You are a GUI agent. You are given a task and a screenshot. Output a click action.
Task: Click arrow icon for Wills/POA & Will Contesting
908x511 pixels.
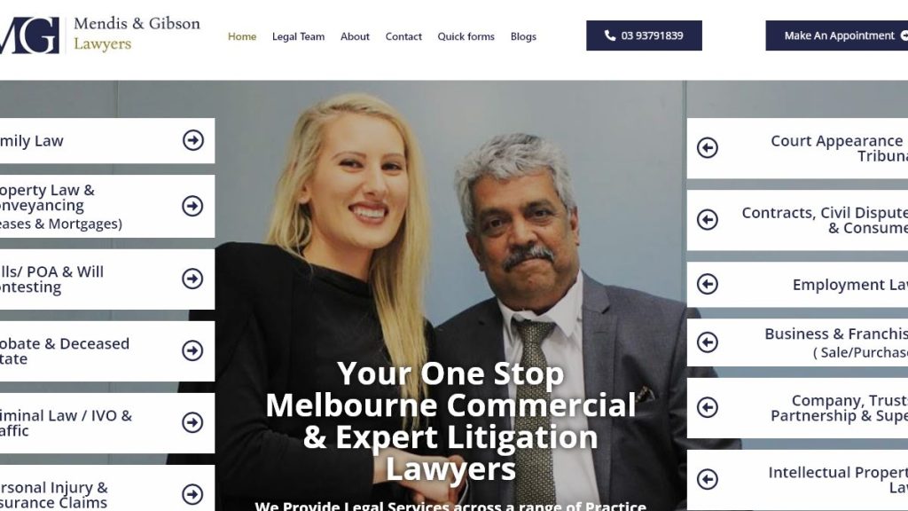coord(192,279)
